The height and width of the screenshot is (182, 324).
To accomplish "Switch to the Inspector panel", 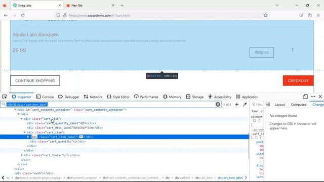I will (21, 97).
